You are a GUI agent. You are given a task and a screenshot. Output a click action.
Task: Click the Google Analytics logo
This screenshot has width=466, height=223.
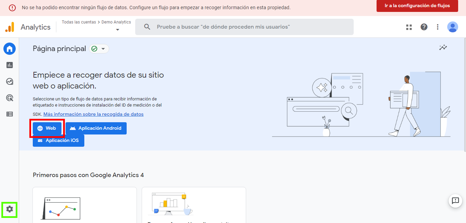10,27
